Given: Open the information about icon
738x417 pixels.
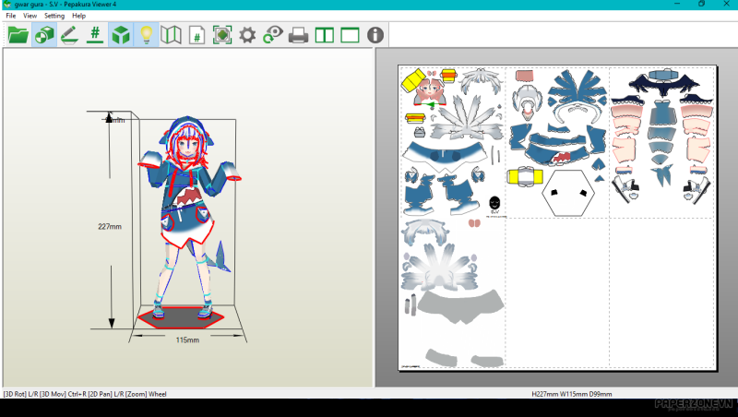Looking at the screenshot, I should point(375,35).
